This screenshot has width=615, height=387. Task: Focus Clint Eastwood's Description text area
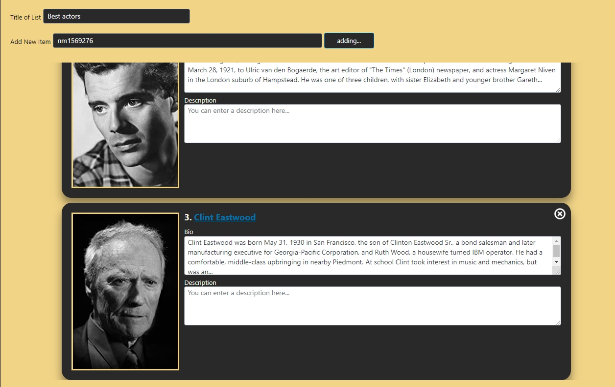click(373, 306)
